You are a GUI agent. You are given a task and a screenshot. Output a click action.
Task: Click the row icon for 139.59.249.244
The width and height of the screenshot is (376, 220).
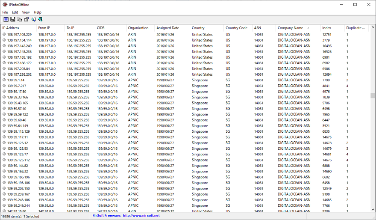coord(4,205)
